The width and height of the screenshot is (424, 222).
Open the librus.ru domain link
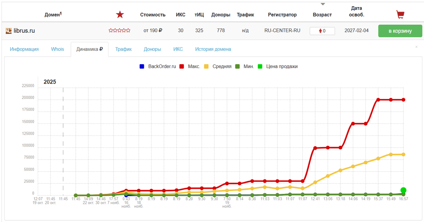(24, 31)
